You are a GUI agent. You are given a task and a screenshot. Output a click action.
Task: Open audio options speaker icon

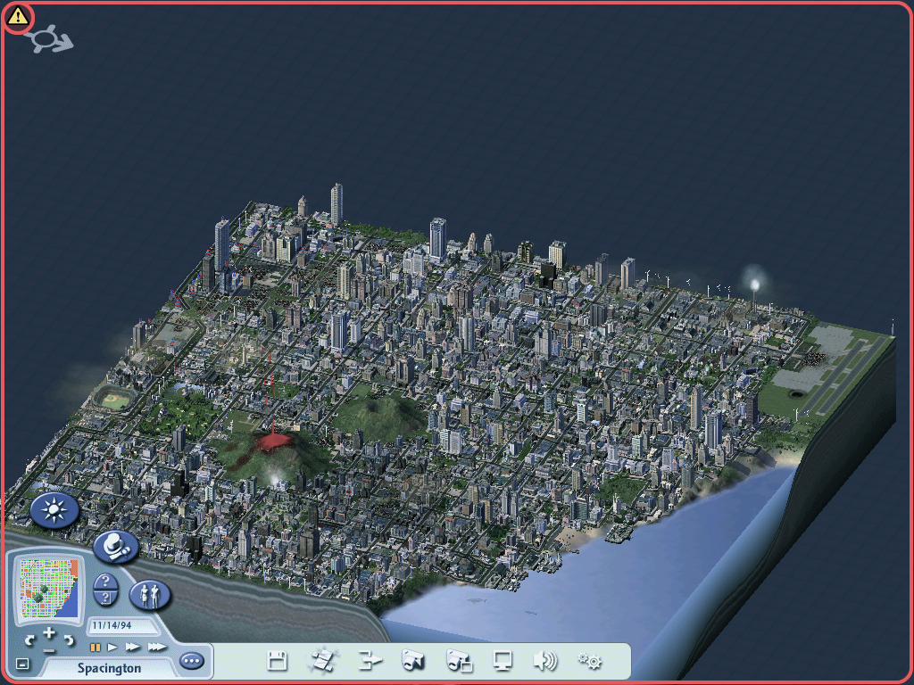click(544, 661)
